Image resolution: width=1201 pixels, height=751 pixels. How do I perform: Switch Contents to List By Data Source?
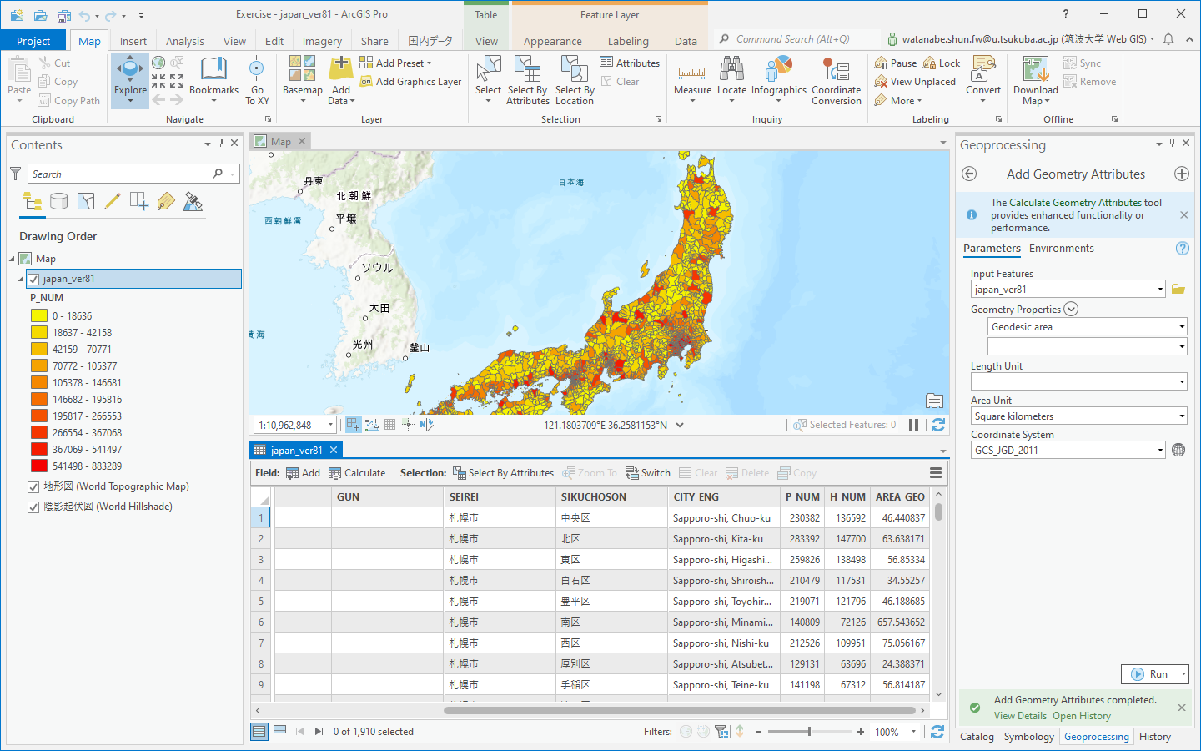pos(58,201)
